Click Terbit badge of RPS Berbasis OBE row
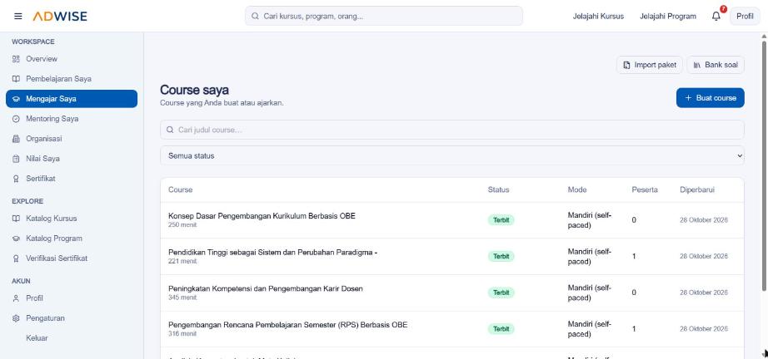This screenshot has height=359, width=768. point(501,329)
